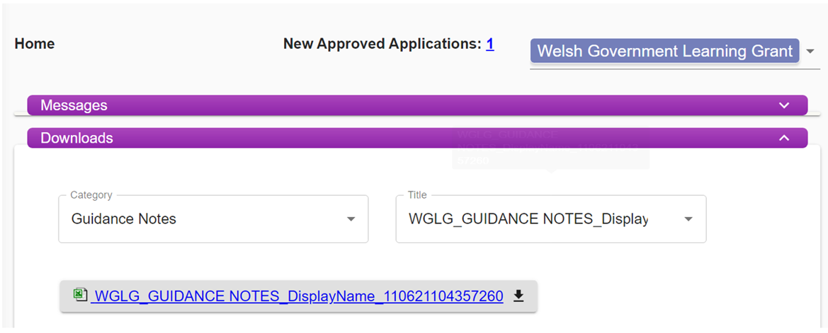Open the grant scheme selector dropdown arrow

[810, 52]
